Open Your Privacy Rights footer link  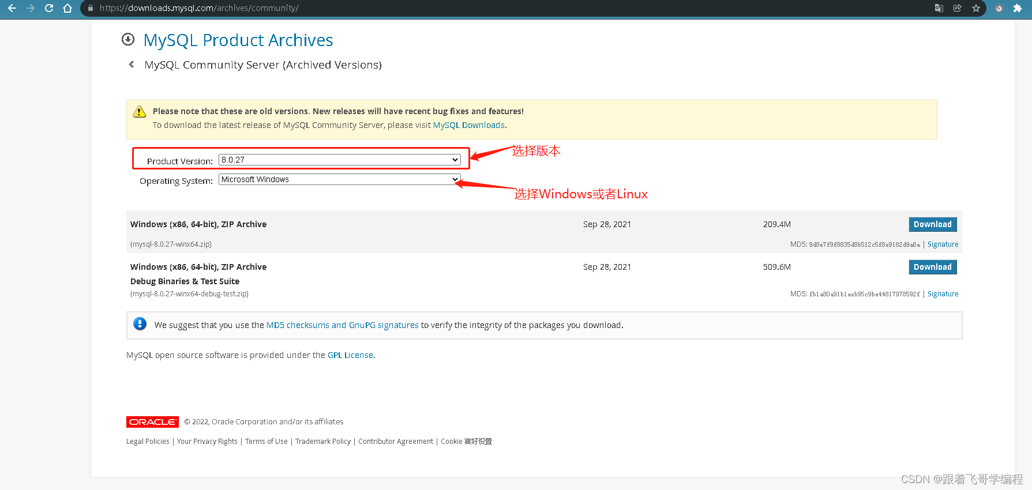207,442
